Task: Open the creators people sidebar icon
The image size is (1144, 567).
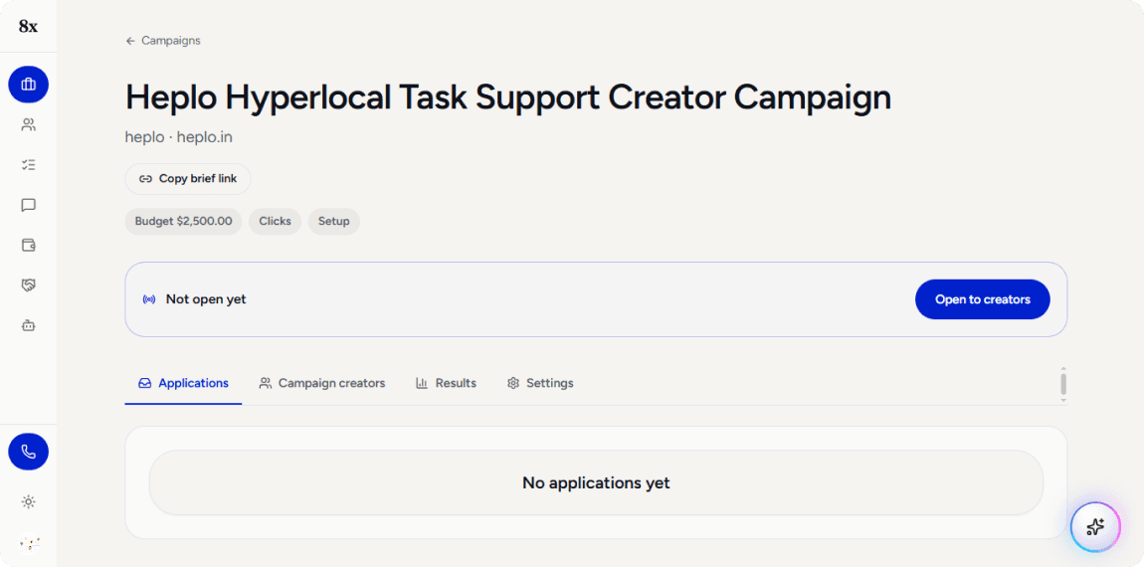Action: tap(29, 124)
